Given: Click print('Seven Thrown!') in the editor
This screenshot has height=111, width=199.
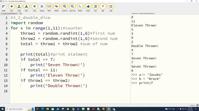Looking at the screenshot, I should [58, 65].
